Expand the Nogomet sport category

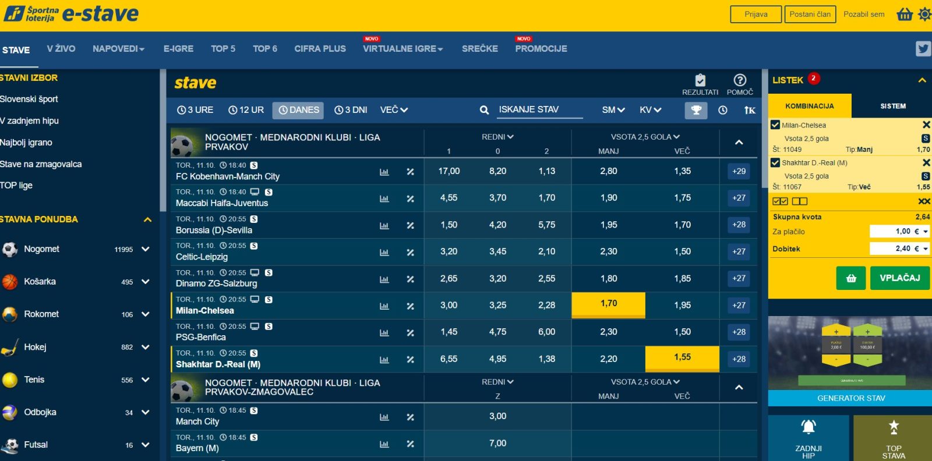[x=146, y=249]
